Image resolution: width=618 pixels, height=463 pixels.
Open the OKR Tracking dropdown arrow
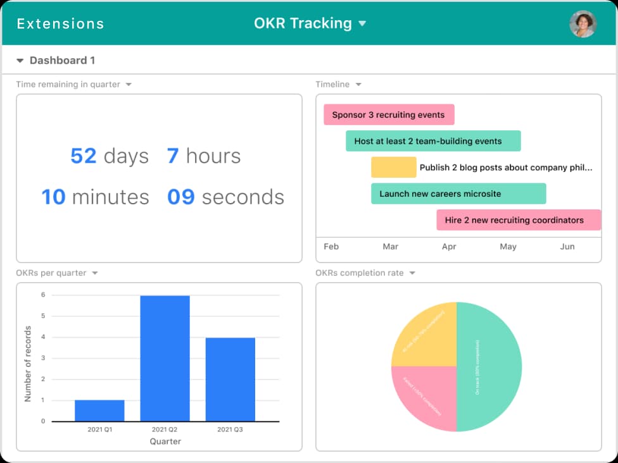[362, 23]
